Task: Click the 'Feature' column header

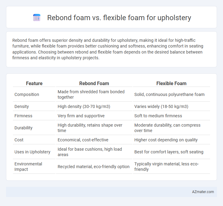Action: pyautogui.click(x=34, y=83)
